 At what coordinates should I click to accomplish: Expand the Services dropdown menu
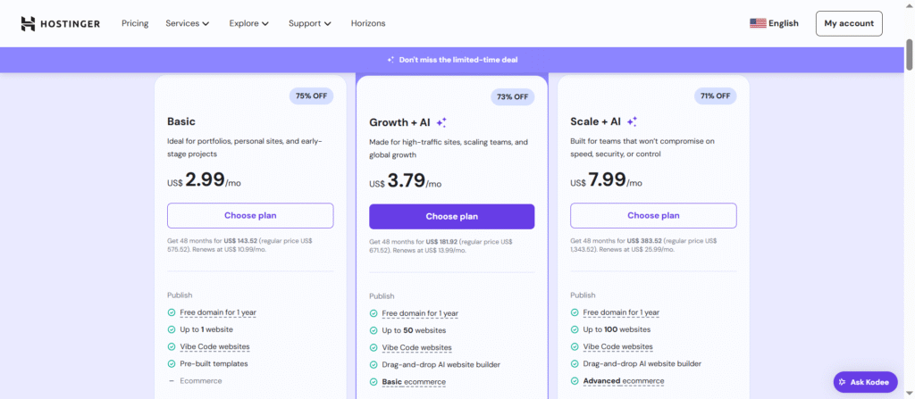[188, 23]
